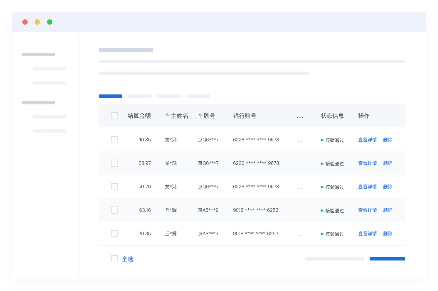Screen dimensions: 438x291
Task: Select the second tab above the table
Action: 139,96
